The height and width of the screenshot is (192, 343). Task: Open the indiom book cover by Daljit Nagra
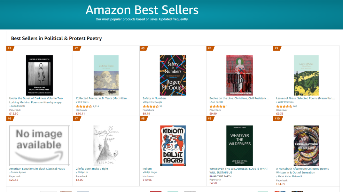(x=173, y=145)
